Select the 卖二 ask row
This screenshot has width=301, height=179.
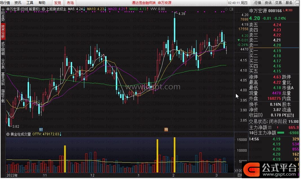click(274, 40)
